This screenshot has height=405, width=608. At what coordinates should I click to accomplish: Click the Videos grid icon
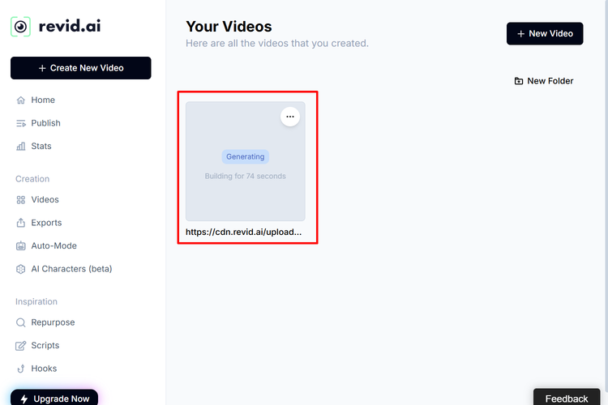point(21,200)
